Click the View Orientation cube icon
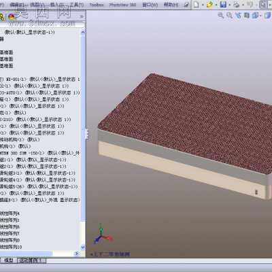The width and height of the screenshot is (272, 272). click(x=255, y=16)
